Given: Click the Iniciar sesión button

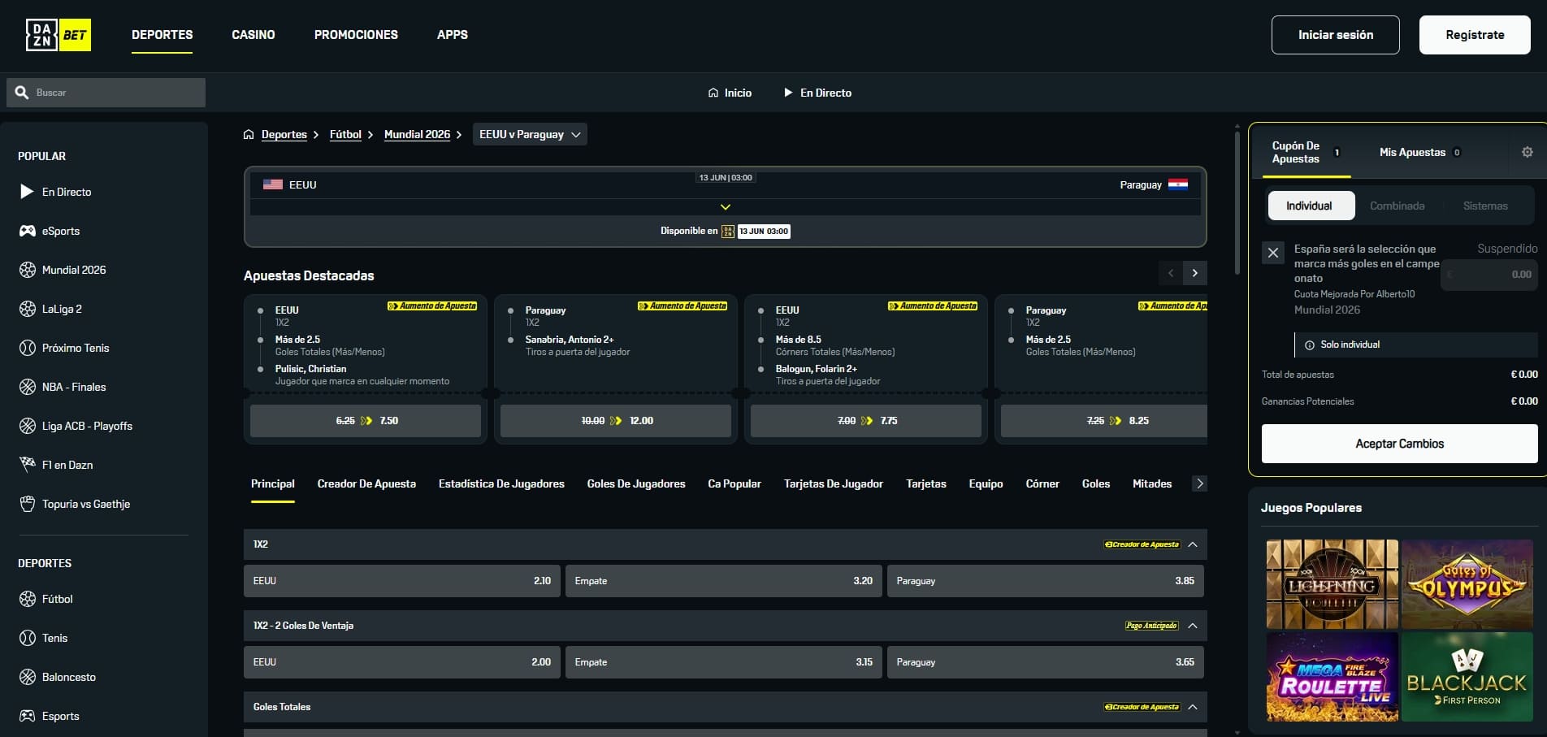Looking at the screenshot, I should [x=1336, y=35].
